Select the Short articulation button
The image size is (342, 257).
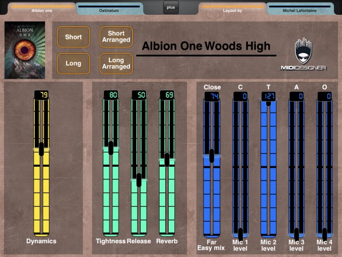tap(74, 37)
